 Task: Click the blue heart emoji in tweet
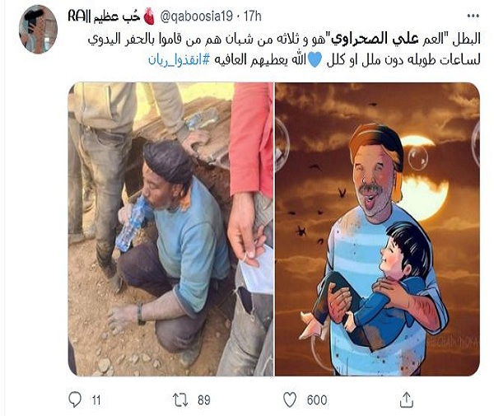(x=314, y=59)
